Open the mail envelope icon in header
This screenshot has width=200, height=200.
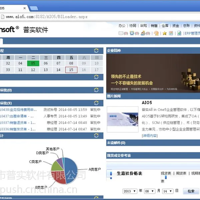click(121, 33)
